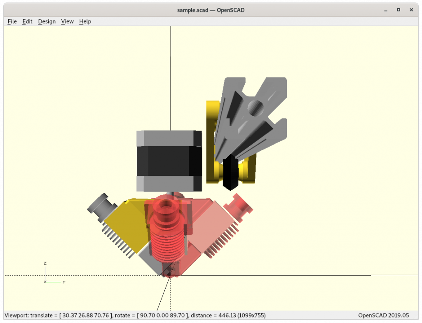Open the Edit menu
Screen dimensions: 422x323
click(x=27, y=21)
